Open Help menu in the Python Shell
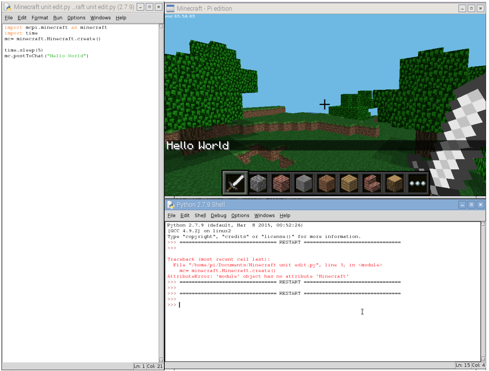The image size is (489, 371). pyautogui.click(x=285, y=216)
